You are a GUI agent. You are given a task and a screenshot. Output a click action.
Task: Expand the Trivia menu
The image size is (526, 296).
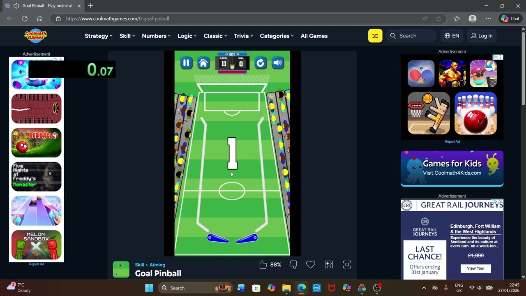tap(243, 36)
